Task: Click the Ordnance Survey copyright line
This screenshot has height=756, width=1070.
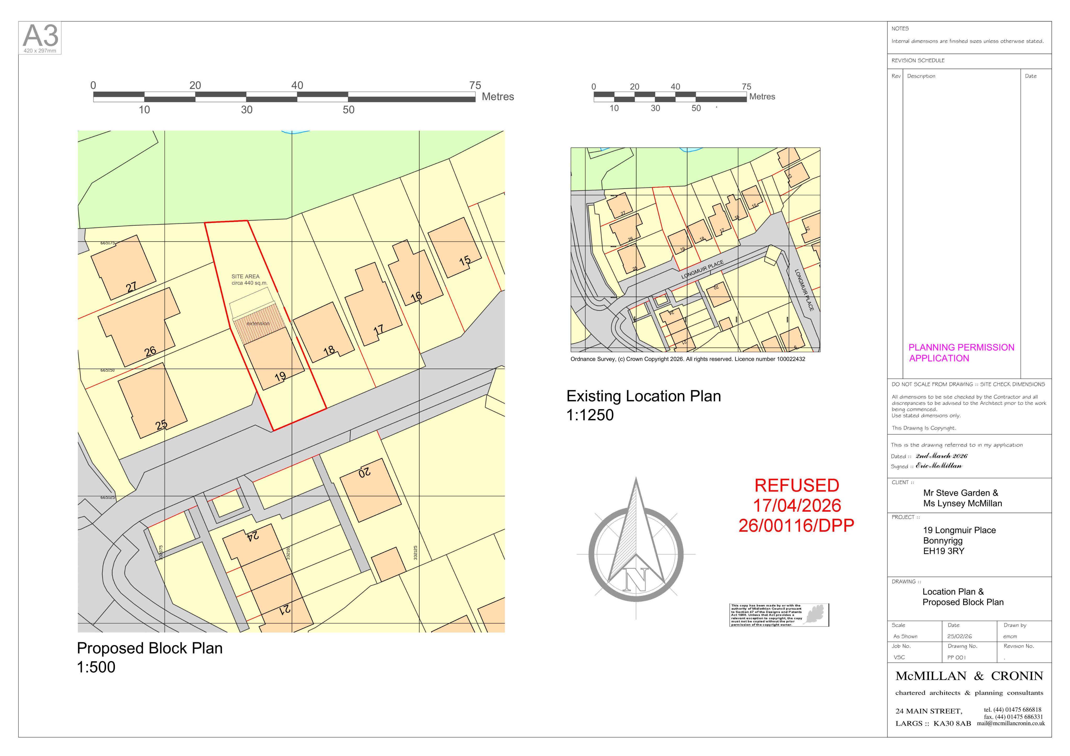Action: 687,359
